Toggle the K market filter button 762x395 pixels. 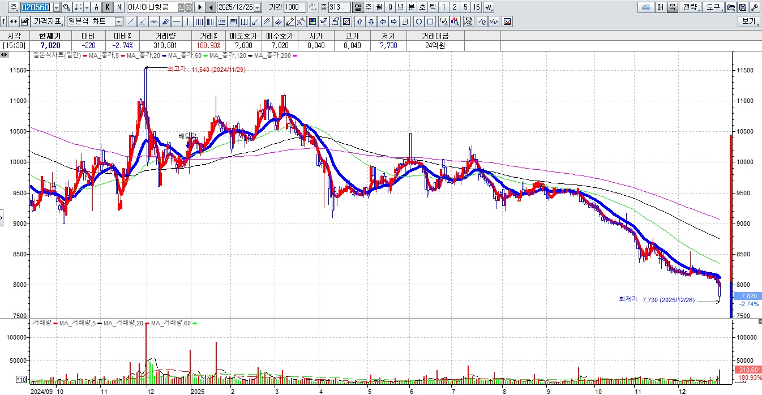[x=108, y=7]
